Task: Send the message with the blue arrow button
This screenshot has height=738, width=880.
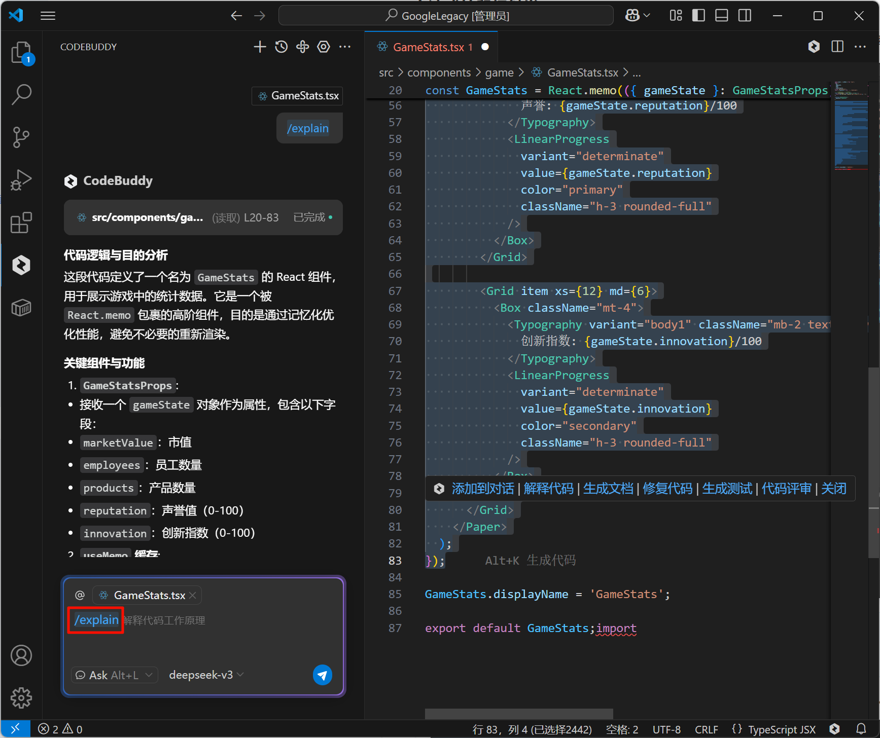Action: (322, 675)
